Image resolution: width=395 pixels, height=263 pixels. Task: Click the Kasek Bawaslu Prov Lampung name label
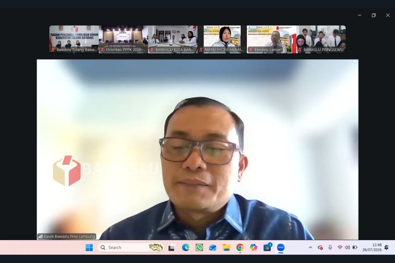[69, 237]
